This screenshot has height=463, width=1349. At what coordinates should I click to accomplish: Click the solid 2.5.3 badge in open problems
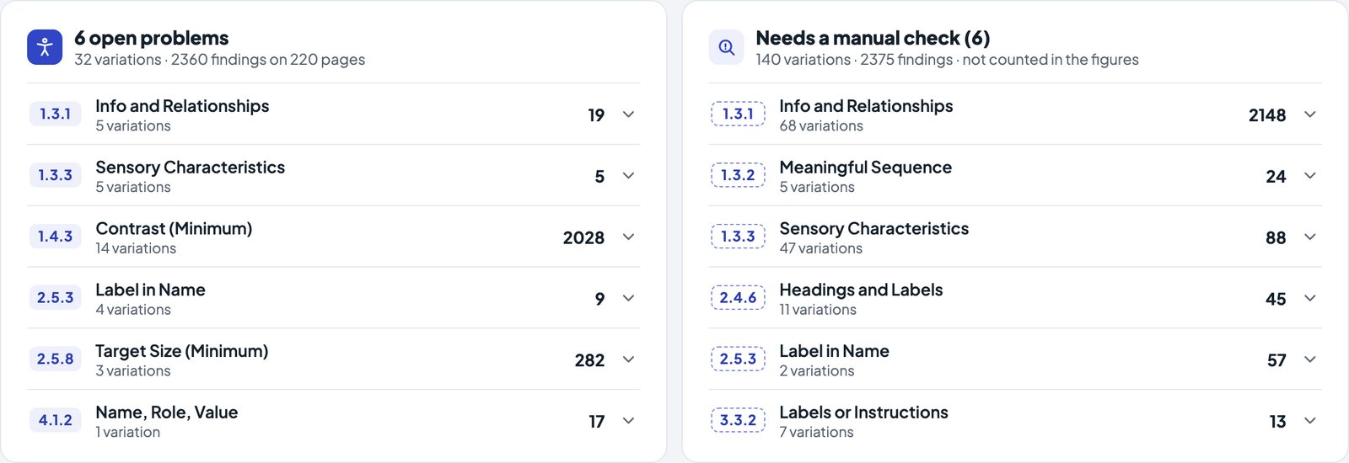click(x=55, y=298)
